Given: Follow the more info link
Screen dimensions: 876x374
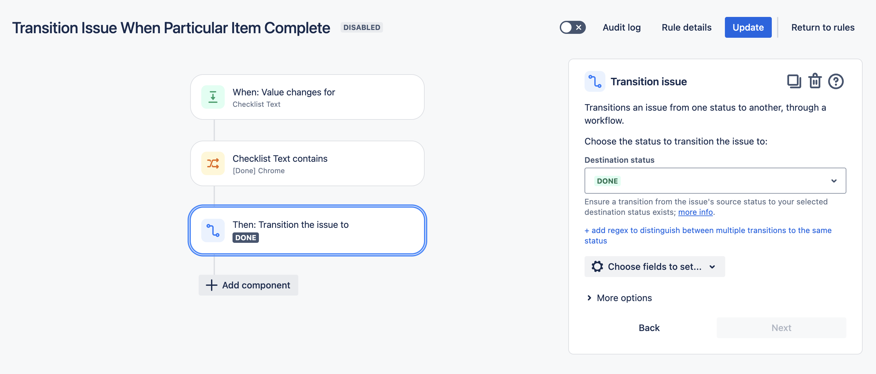Looking at the screenshot, I should 695,212.
